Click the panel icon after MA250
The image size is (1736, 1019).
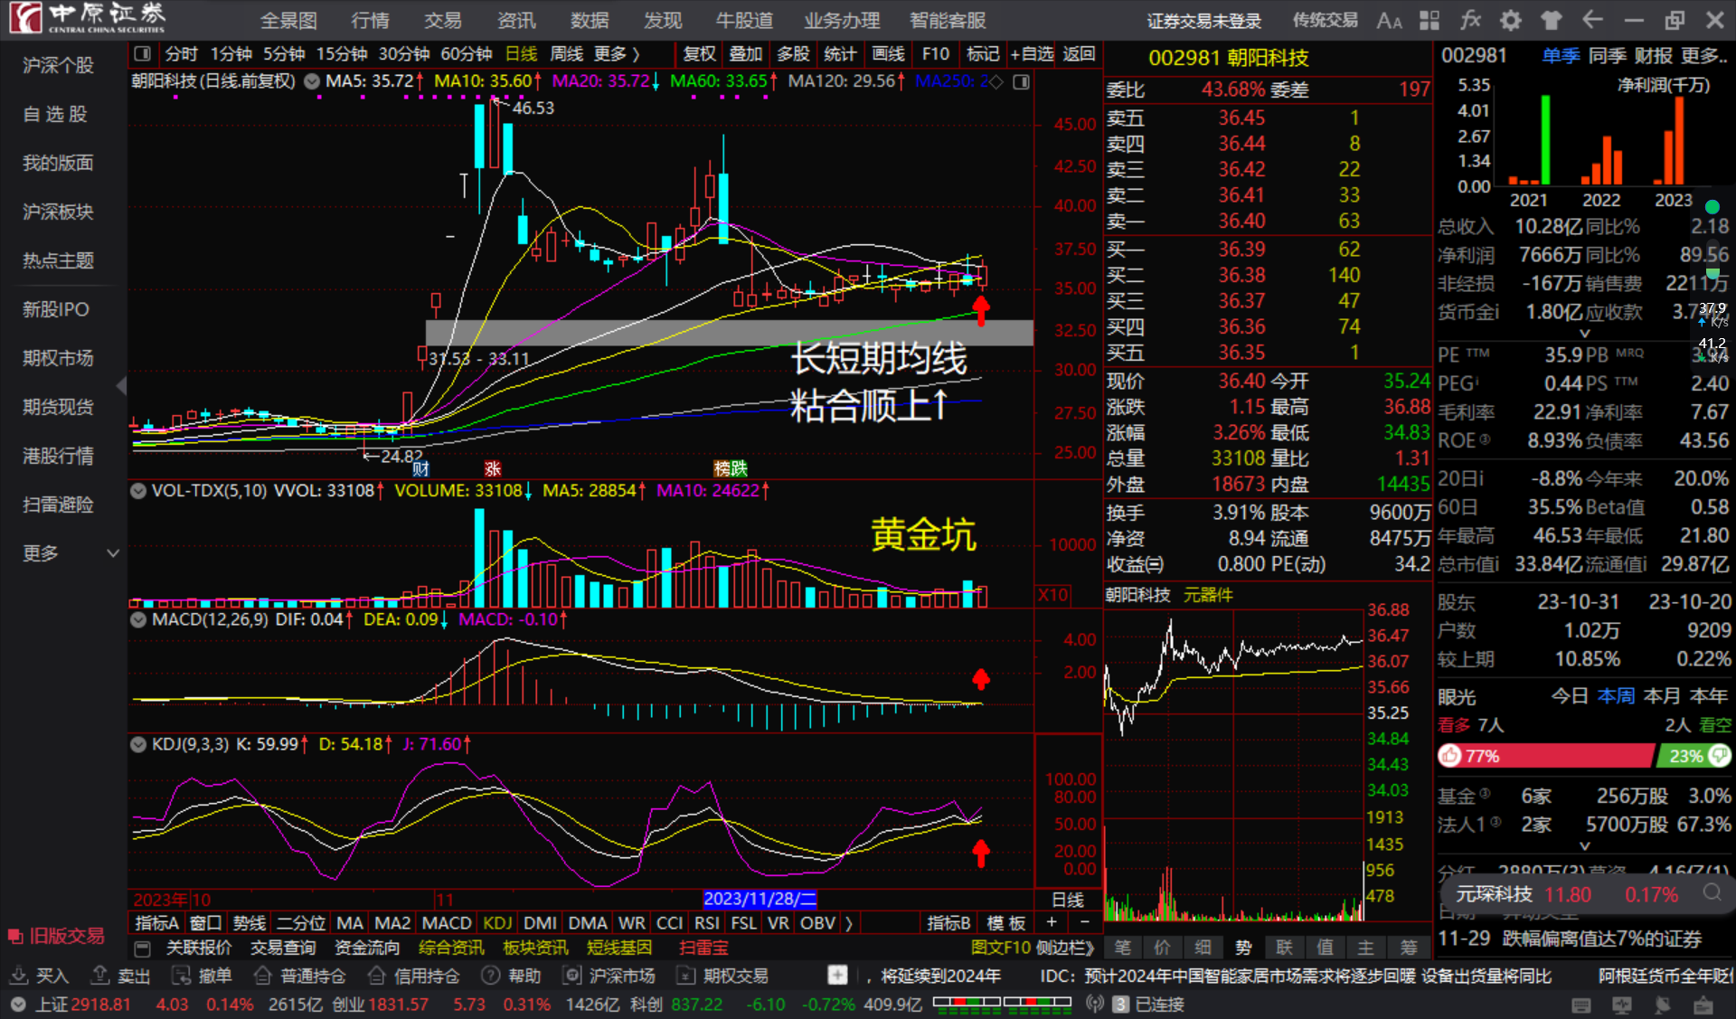tap(1021, 82)
